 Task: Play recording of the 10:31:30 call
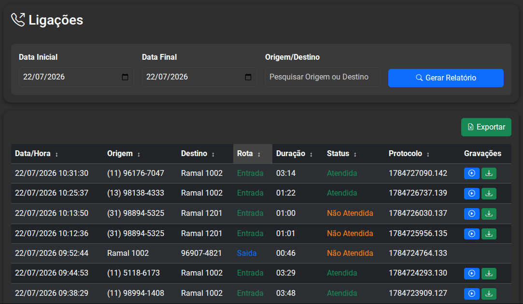tap(472, 173)
